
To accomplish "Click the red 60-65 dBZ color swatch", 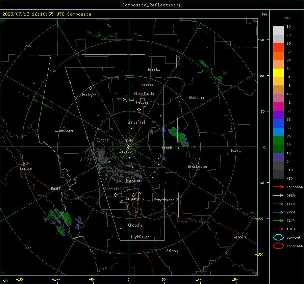I will tap(278, 48).
